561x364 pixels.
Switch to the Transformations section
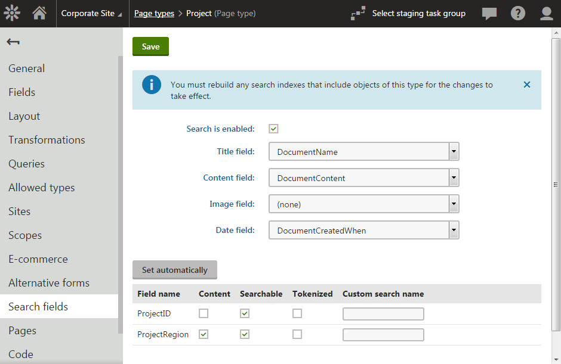(46, 139)
